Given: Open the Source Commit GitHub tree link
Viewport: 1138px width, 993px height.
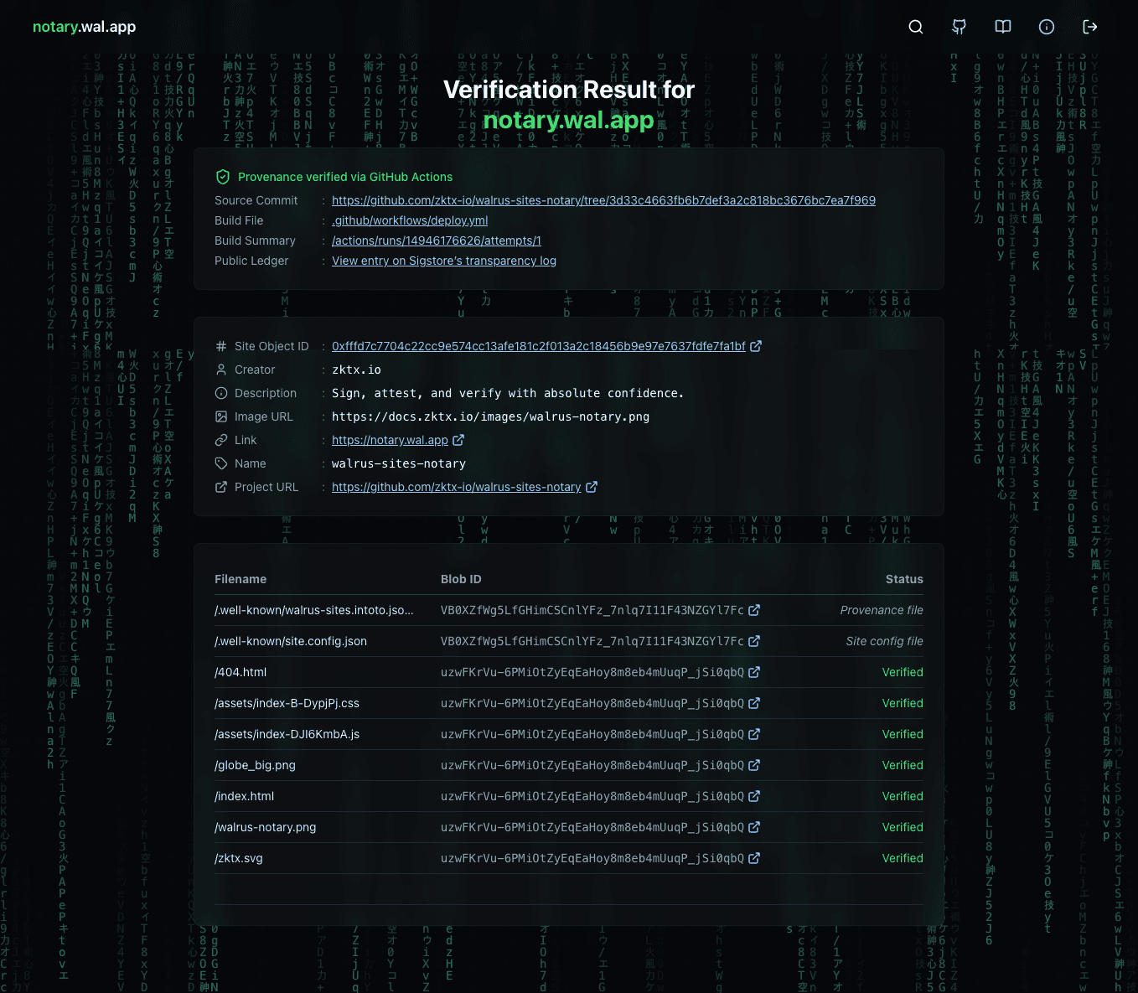Looking at the screenshot, I should click(x=603, y=200).
